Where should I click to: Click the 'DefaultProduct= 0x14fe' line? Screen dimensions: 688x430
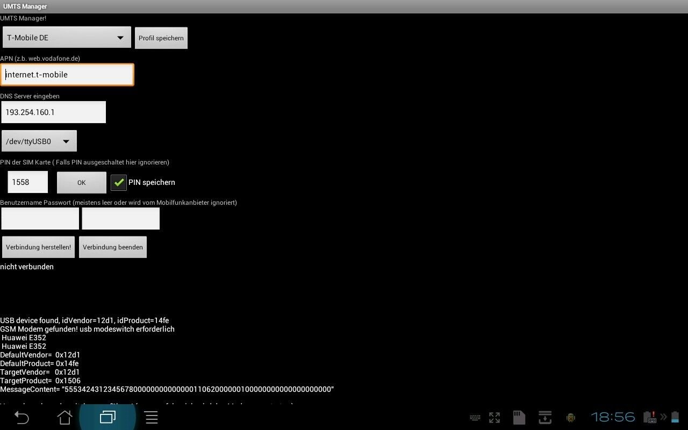(x=39, y=363)
